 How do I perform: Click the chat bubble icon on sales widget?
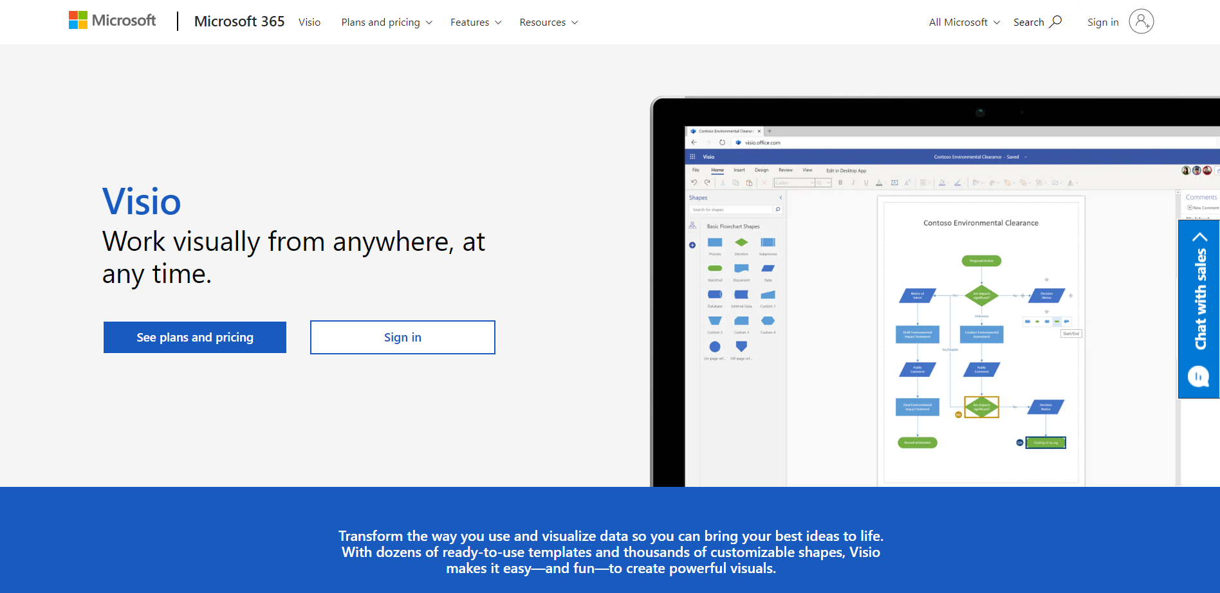tap(1198, 376)
